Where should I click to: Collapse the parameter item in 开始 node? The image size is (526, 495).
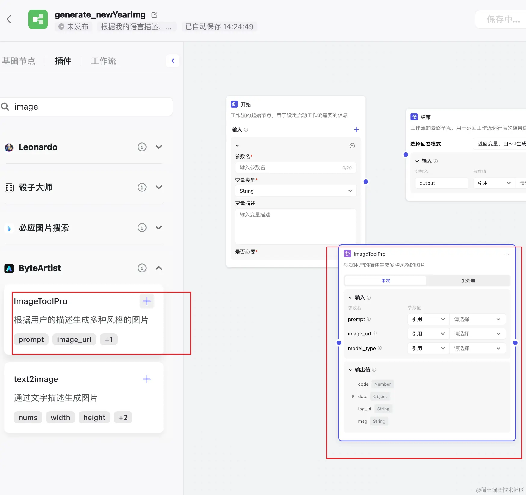tap(237, 146)
